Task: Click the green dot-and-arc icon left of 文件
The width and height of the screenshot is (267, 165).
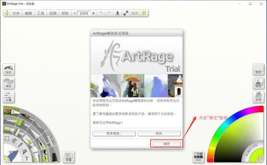Action: point(7,13)
